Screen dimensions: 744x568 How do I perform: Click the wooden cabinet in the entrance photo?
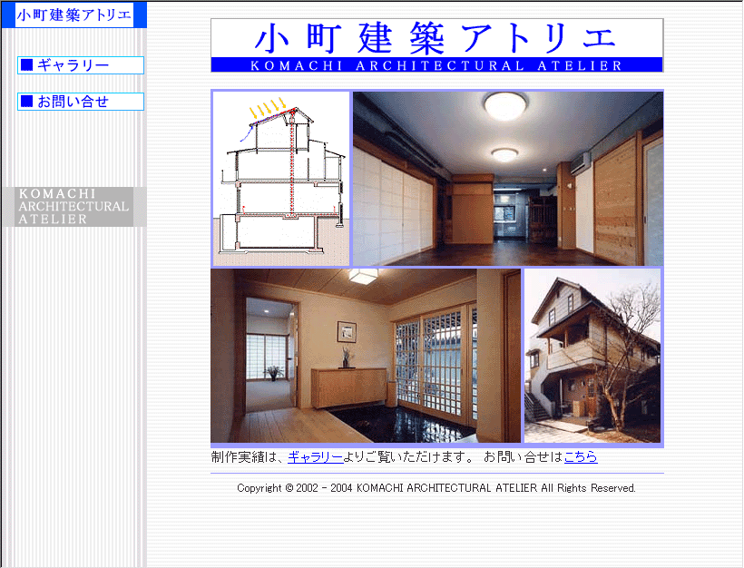[349, 387]
